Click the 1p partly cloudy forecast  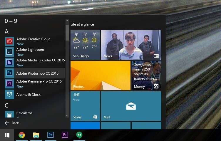coord(76,41)
